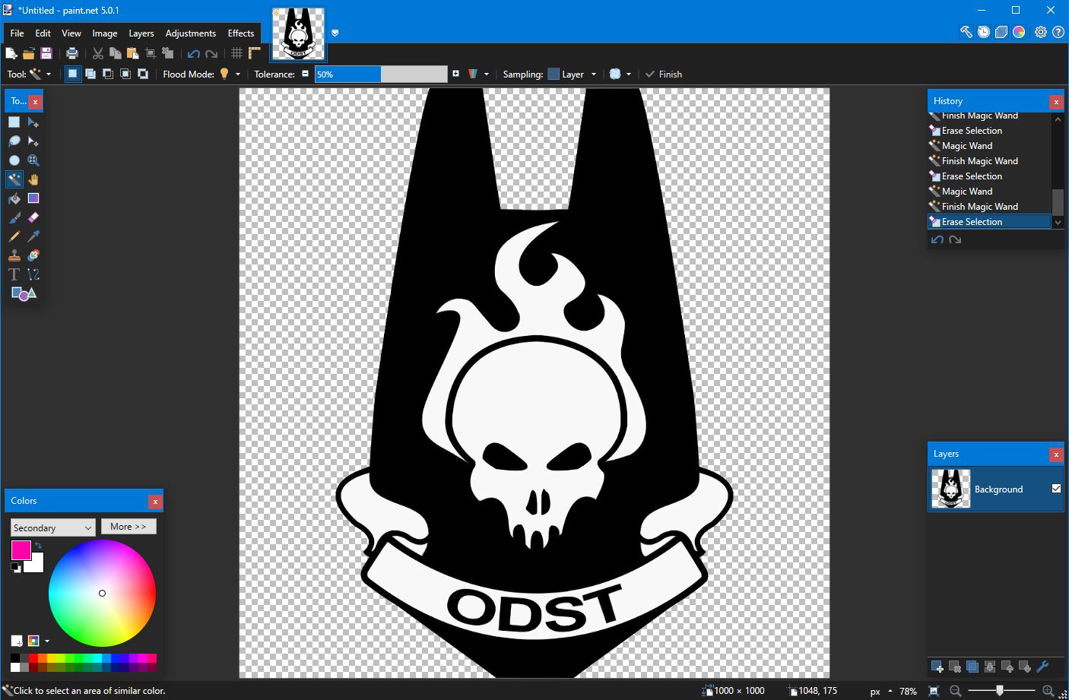
Task: Set selection mode to Add (union)
Action: pyautogui.click(x=90, y=74)
